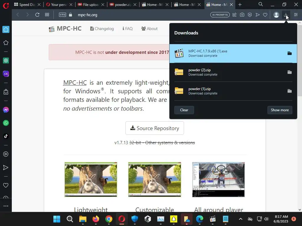Toggle the VPN badge in address bar
Image resolution: width=302 pixels, height=226 pixels.
point(63,15)
